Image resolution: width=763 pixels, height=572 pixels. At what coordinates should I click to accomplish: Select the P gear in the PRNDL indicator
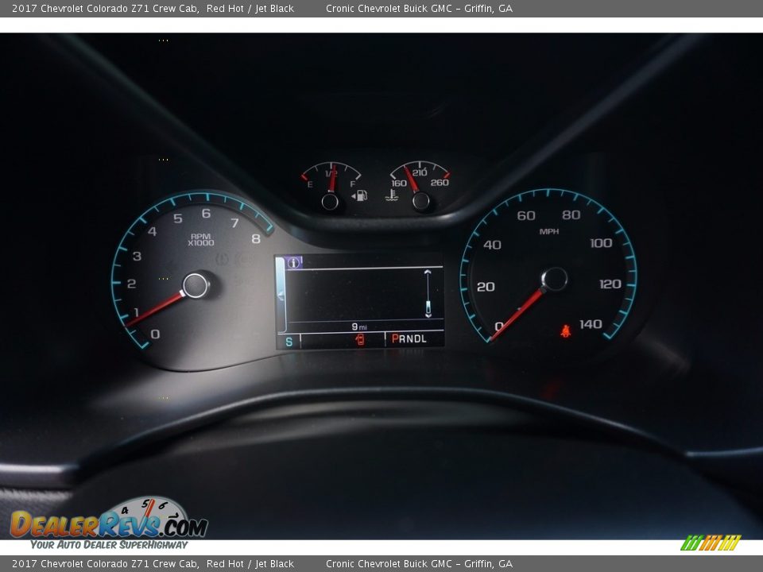(394, 339)
